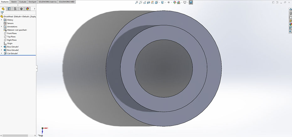This screenshot has width=292, height=137.
Task: Open the DisplayManager color ball tab
Action: (28, 9)
